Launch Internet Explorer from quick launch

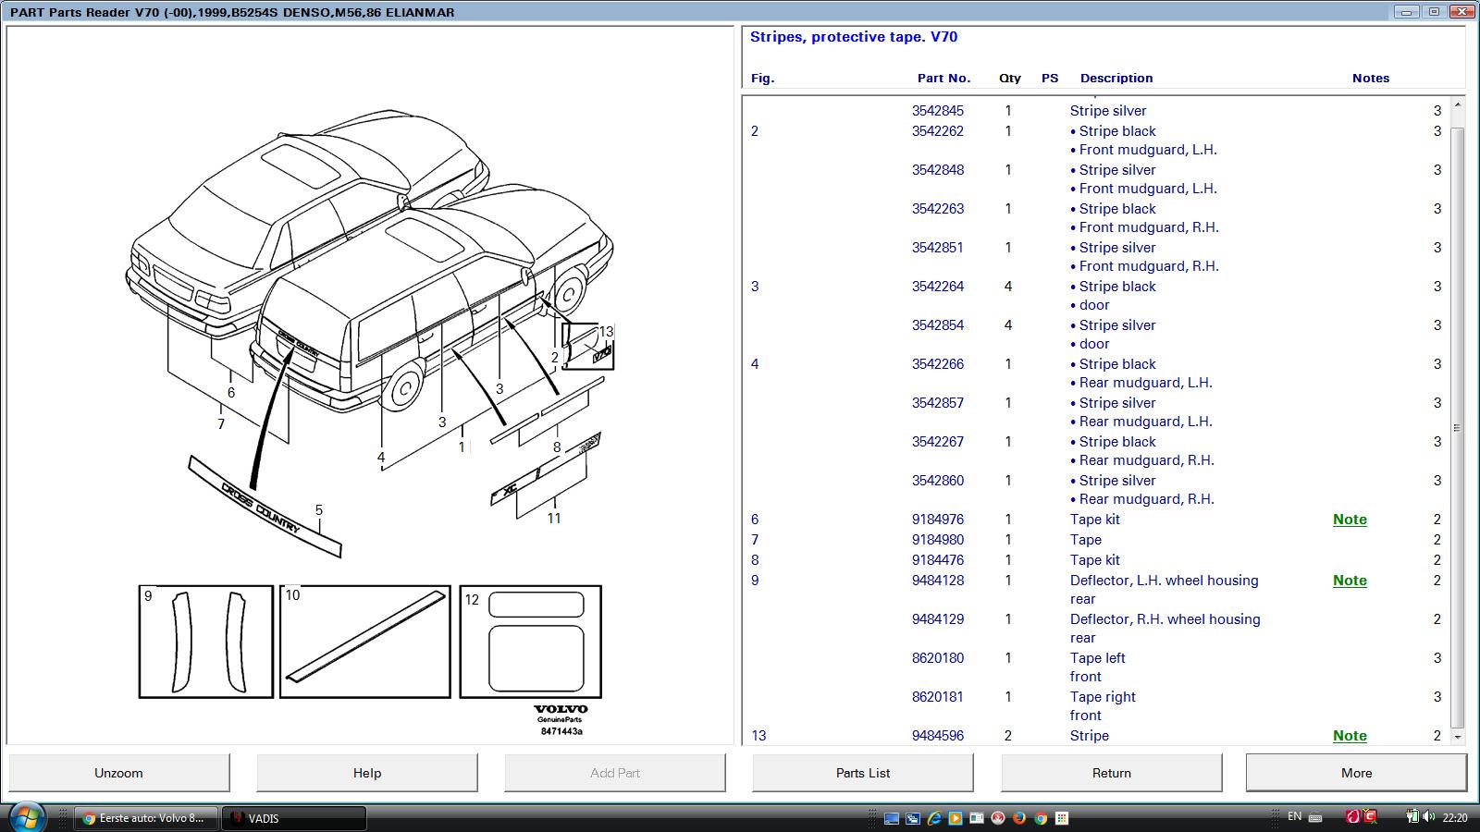coord(934,818)
